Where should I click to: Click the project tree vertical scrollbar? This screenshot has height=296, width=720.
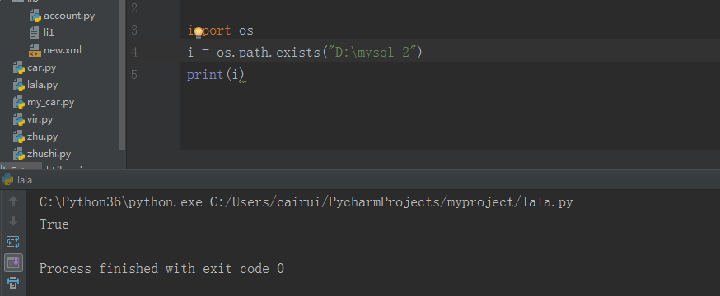[x=122, y=75]
